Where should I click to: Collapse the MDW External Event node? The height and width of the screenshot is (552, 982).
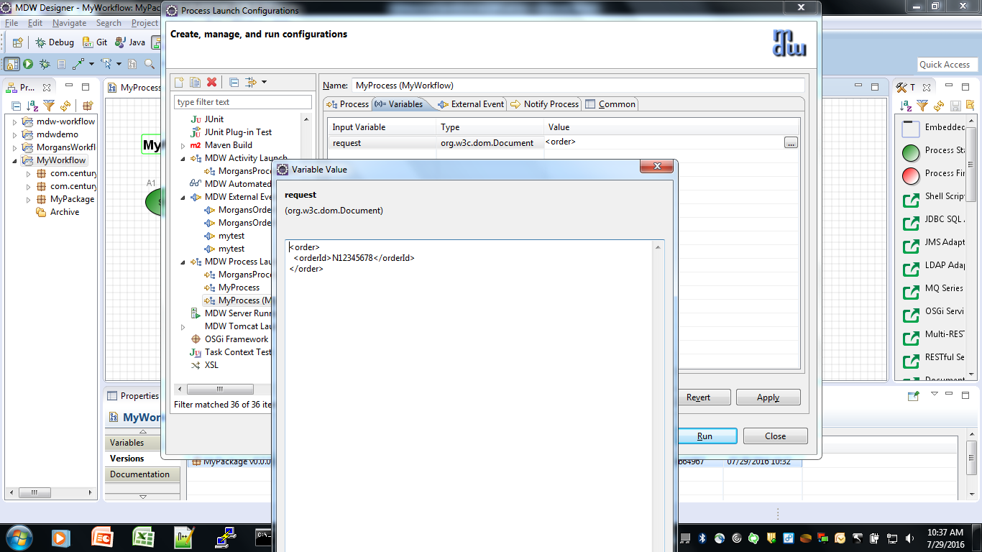[183, 197]
